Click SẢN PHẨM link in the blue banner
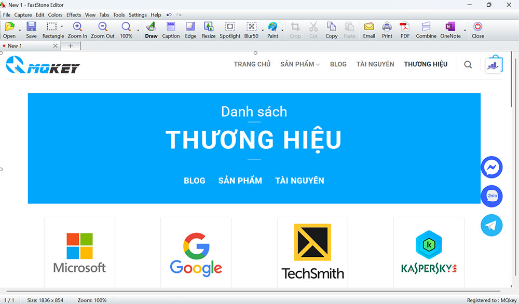Viewport: 519px width, 304px height. (x=240, y=181)
